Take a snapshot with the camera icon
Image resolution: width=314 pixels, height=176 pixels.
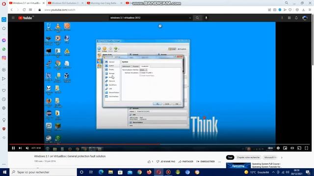[275, 10]
